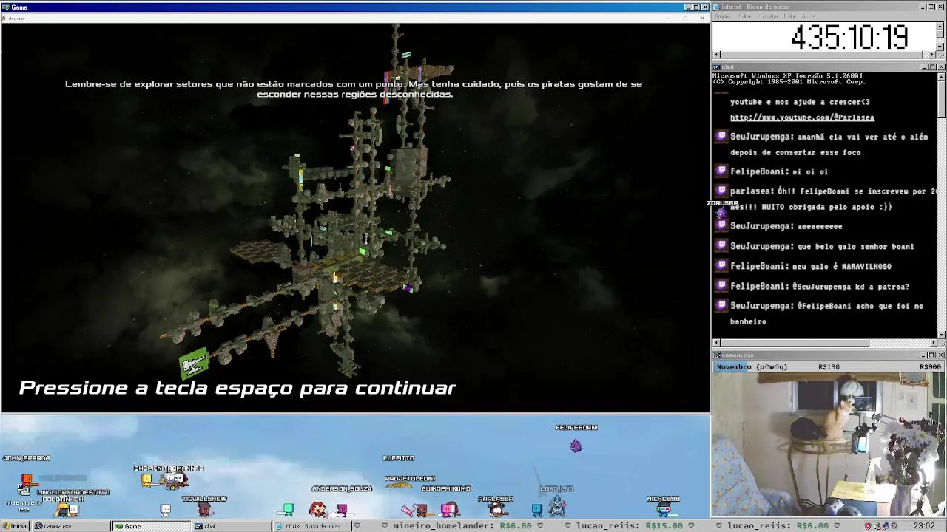Click the green ship icon in game
Viewport: 947px width, 532px height.
pyautogui.click(x=194, y=364)
